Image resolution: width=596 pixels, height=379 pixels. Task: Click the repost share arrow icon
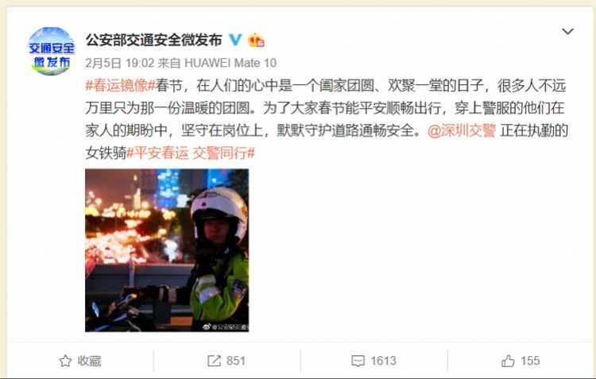(214, 361)
